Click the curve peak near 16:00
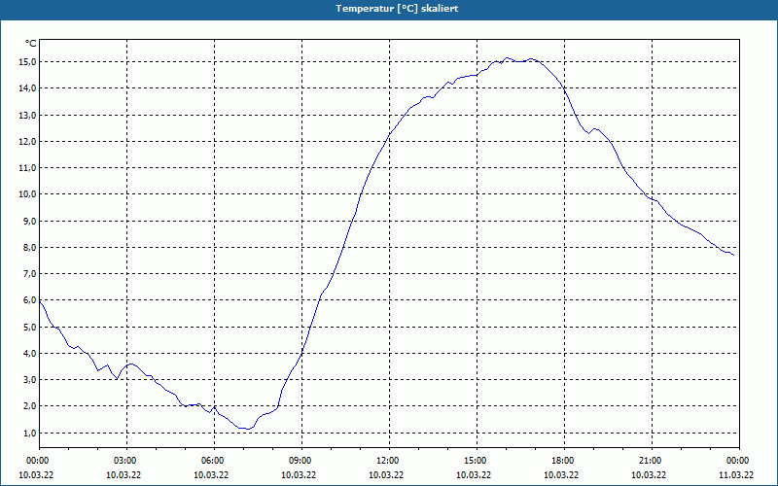The image size is (778, 486). coord(507,58)
